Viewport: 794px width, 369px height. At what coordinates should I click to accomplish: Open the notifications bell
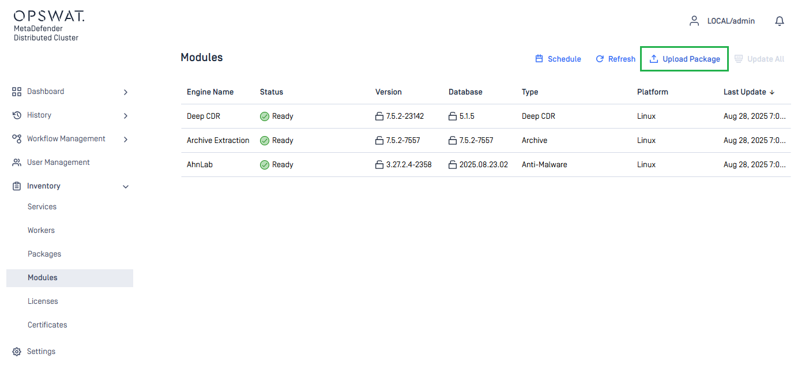coord(780,21)
